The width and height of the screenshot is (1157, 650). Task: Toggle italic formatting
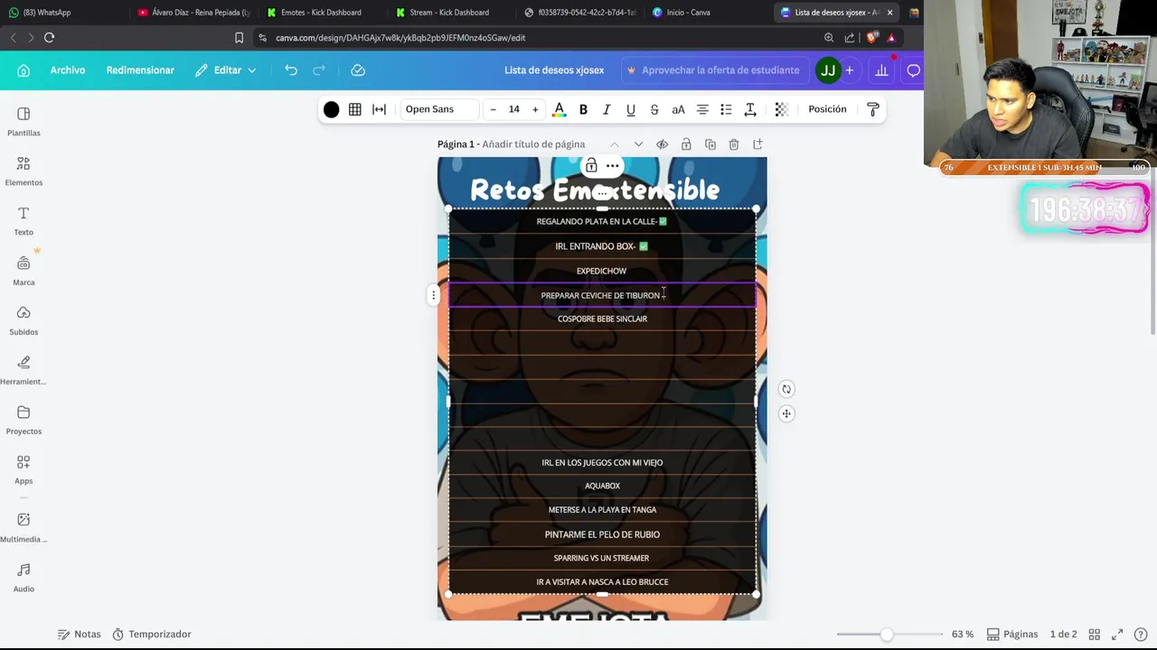coord(607,109)
